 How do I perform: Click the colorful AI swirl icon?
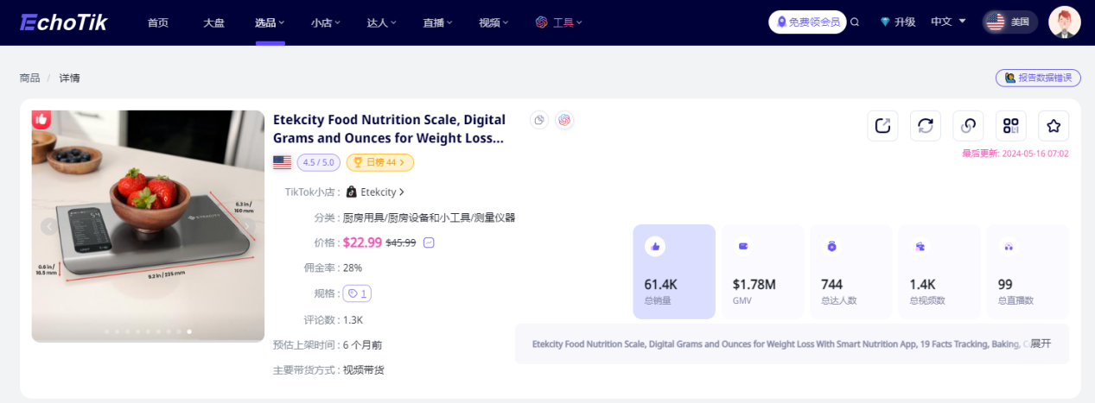pyautogui.click(x=564, y=120)
